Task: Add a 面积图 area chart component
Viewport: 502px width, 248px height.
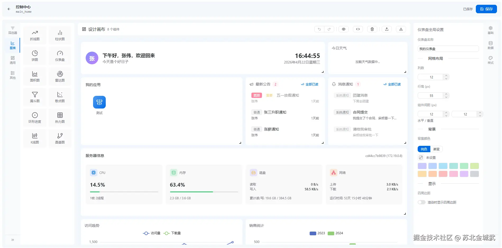Action: pos(35,77)
